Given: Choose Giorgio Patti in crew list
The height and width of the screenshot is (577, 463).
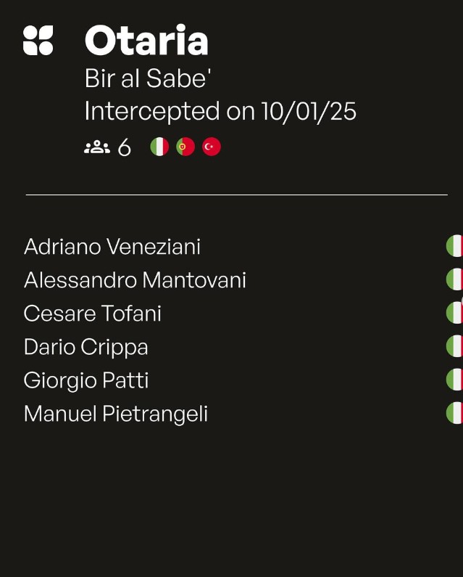Looking at the screenshot, I should (86, 380).
